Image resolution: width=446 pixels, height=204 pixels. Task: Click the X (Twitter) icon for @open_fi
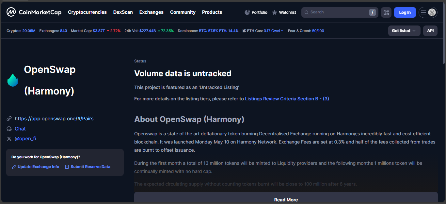(x=9, y=139)
